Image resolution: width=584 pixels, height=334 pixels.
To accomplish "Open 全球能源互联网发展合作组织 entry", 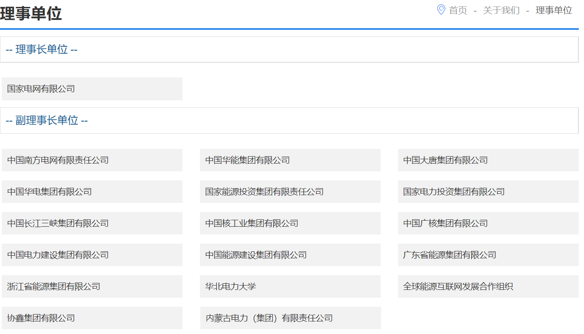I will point(488,286).
